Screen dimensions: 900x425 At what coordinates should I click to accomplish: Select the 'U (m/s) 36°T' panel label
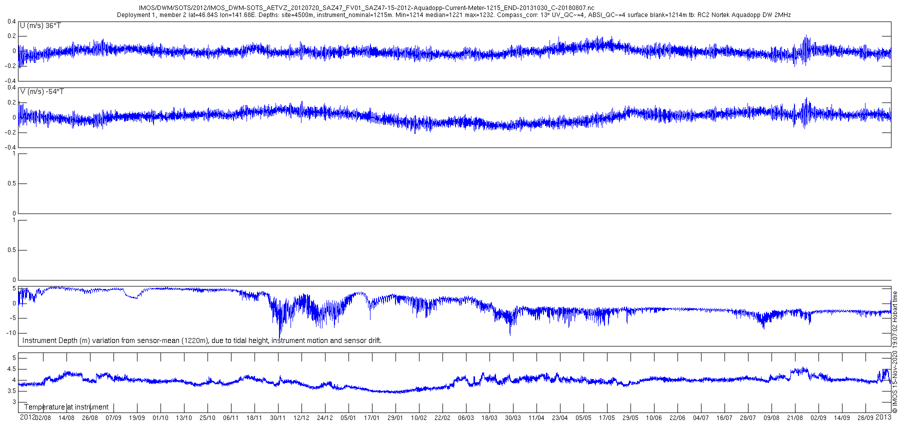(x=40, y=25)
